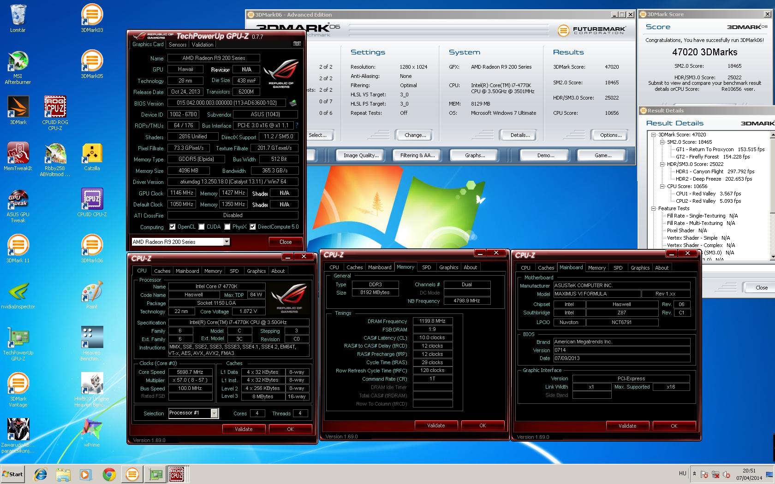Show hidden tray icons arrow
775x484 pixels.
tap(694, 474)
